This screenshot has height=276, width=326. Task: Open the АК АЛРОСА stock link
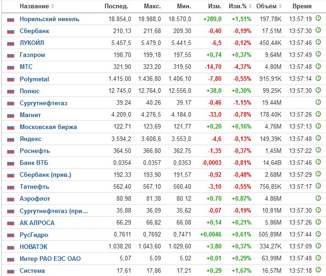point(37,223)
